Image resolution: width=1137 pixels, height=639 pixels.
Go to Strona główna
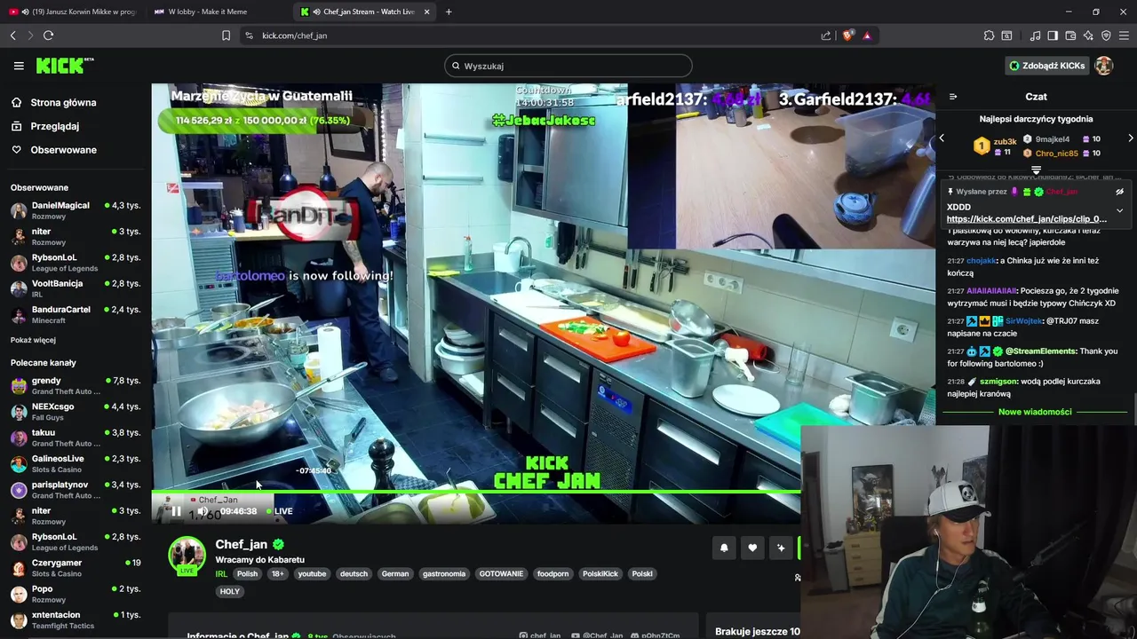(x=63, y=102)
